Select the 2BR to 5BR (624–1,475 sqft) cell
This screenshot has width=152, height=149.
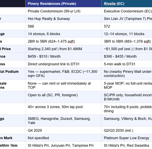(x=63, y=42)
